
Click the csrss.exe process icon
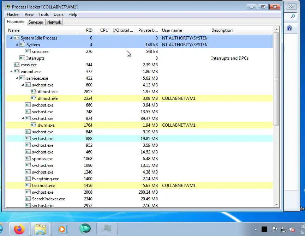tap(17, 65)
